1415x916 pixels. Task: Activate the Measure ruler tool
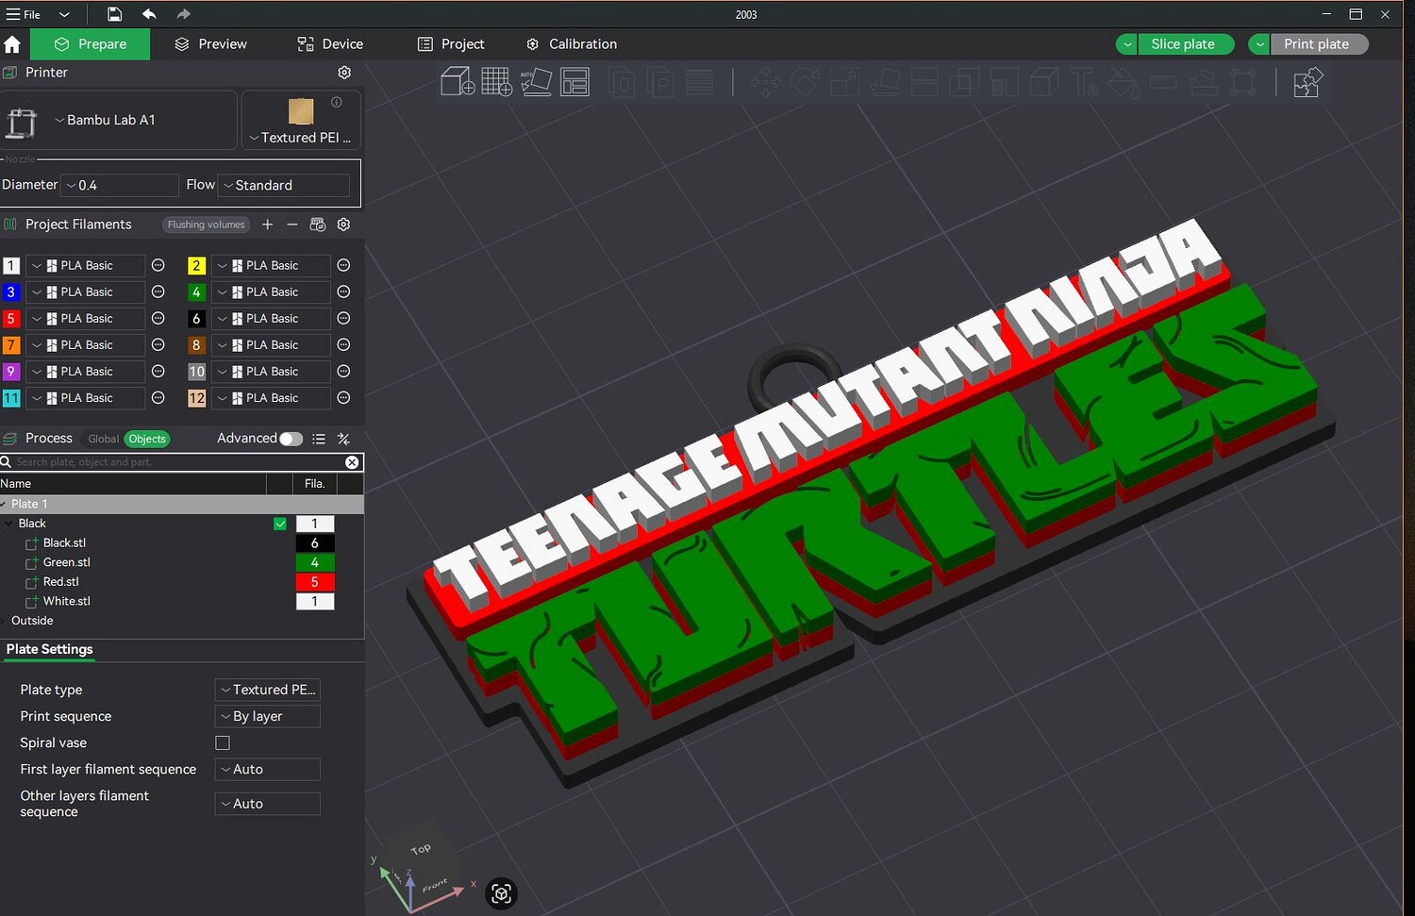(1163, 83)
